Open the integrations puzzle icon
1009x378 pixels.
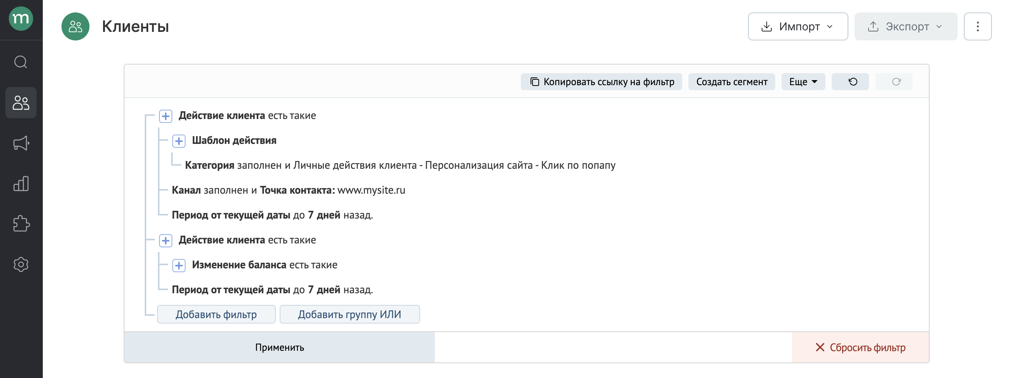[21, 224]
